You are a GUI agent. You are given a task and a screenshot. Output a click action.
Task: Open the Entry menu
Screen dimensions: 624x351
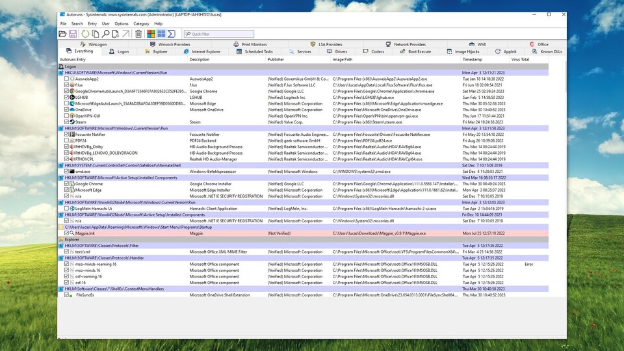[x=92, y=23]
